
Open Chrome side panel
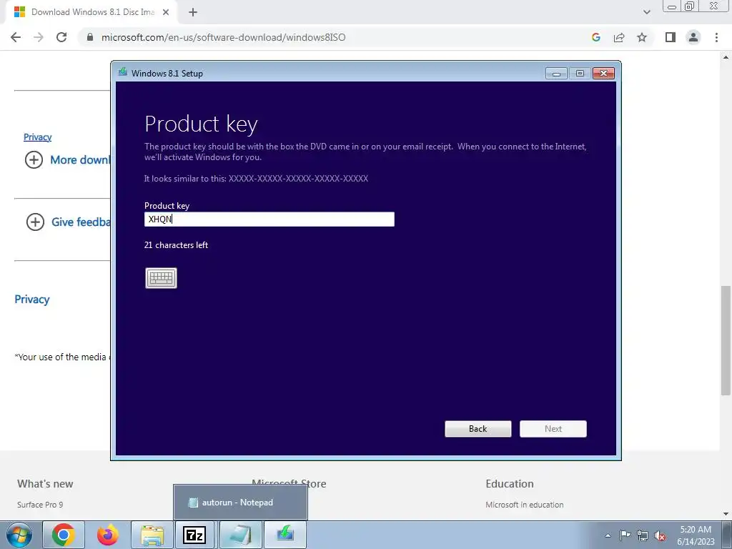(x=671, y=37)
